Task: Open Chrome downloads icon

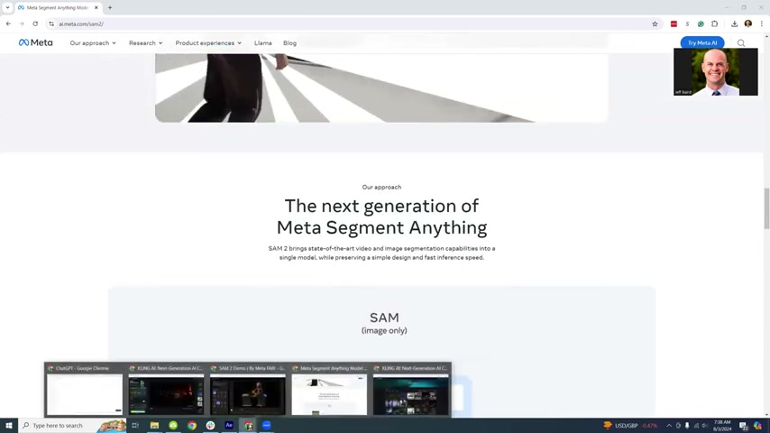Action: pos(734,23)
